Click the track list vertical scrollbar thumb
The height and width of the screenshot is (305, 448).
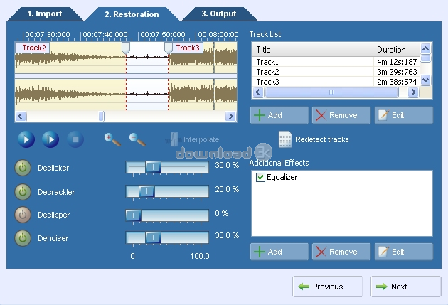point(426,58)
